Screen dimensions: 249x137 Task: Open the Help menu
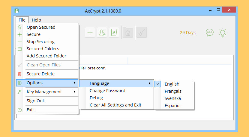pos(36,20)
